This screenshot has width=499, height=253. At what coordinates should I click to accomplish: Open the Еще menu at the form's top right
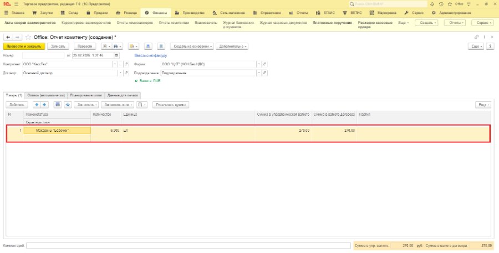coord(476,47)
